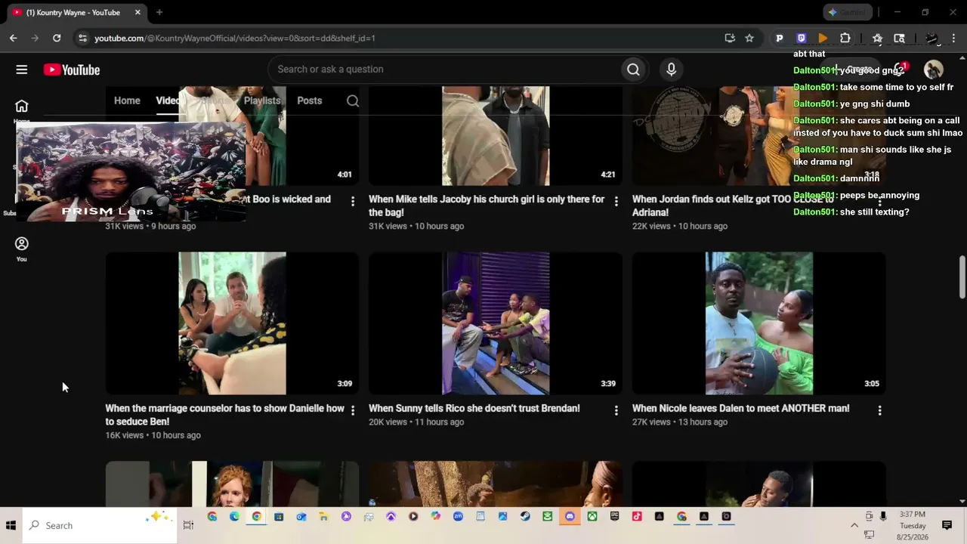The image size is (967, 544).
Task: Play the 3:09 marriage counselor thumbnail
Action: pos(233,323)
